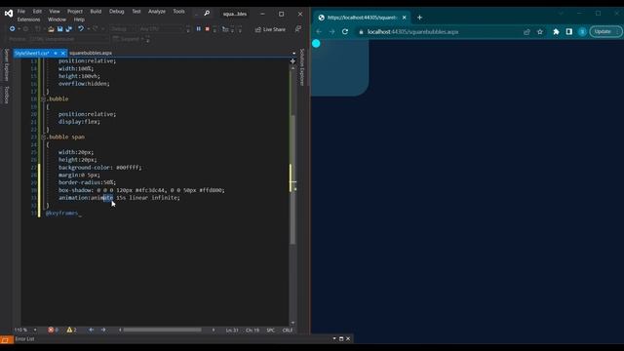Share this page from Chrome address bar

pos(526,32)
